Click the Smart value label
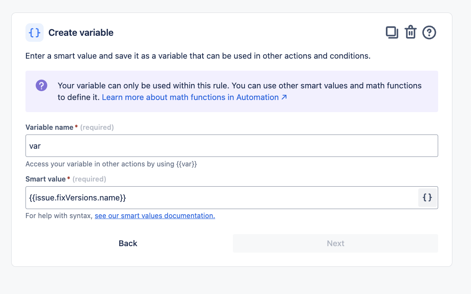Screen dimensions: 471x294 pyautogui.click(x=45, y=179)
